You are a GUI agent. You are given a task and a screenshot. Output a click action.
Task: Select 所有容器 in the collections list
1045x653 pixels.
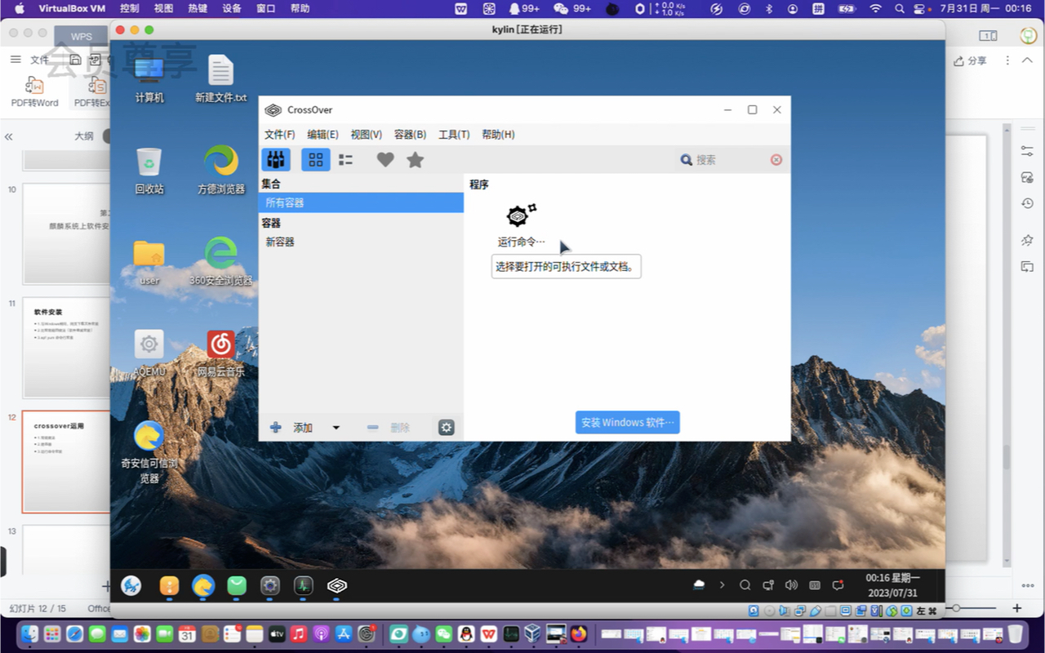click(361, 202)
